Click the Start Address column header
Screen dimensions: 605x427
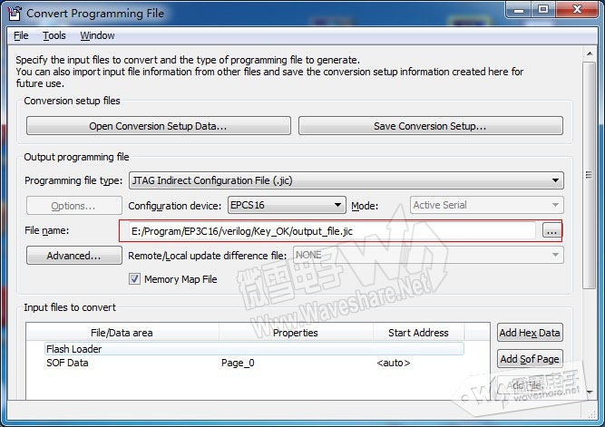pos(418,333)
